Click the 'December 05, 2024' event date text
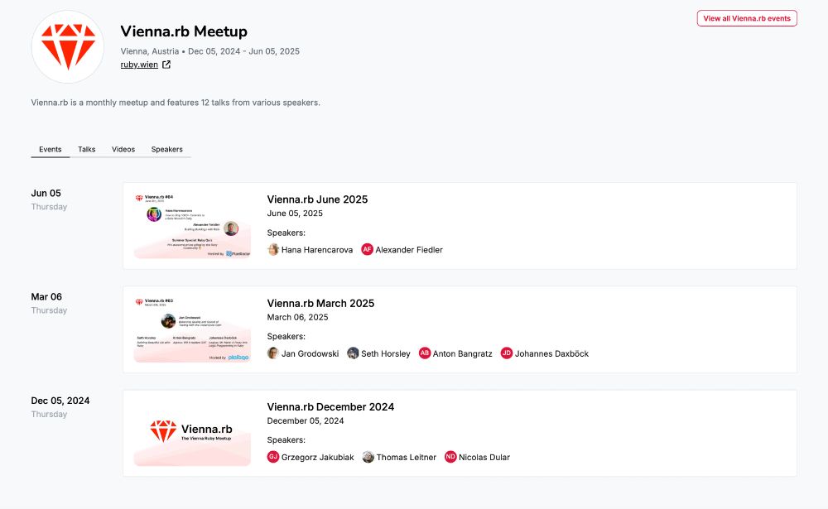This screenshot has height=509, width=828. [306, 420]
